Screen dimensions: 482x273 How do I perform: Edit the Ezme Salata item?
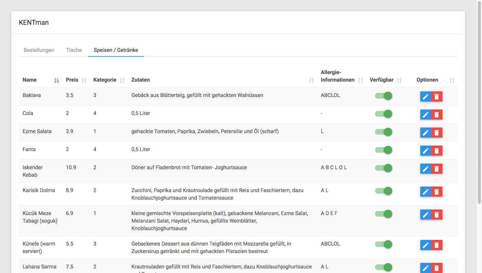point(426,132)
